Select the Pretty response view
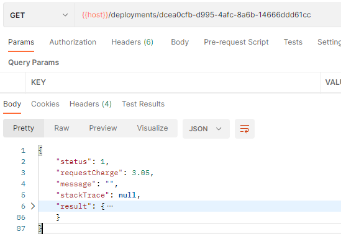This screenshot has width=341, height=234. [x=24, y=128]
